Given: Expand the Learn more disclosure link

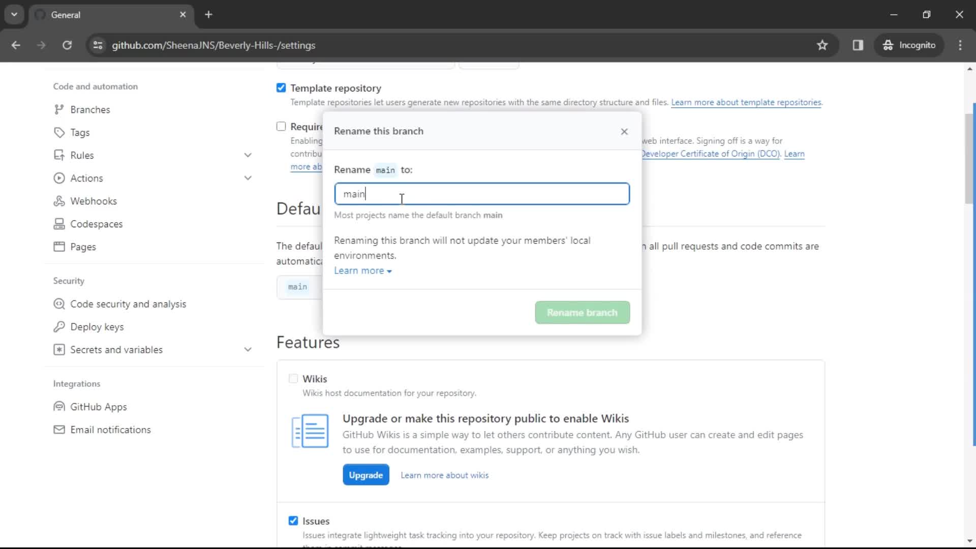Looking at the screenshot, I should point(362,270).
